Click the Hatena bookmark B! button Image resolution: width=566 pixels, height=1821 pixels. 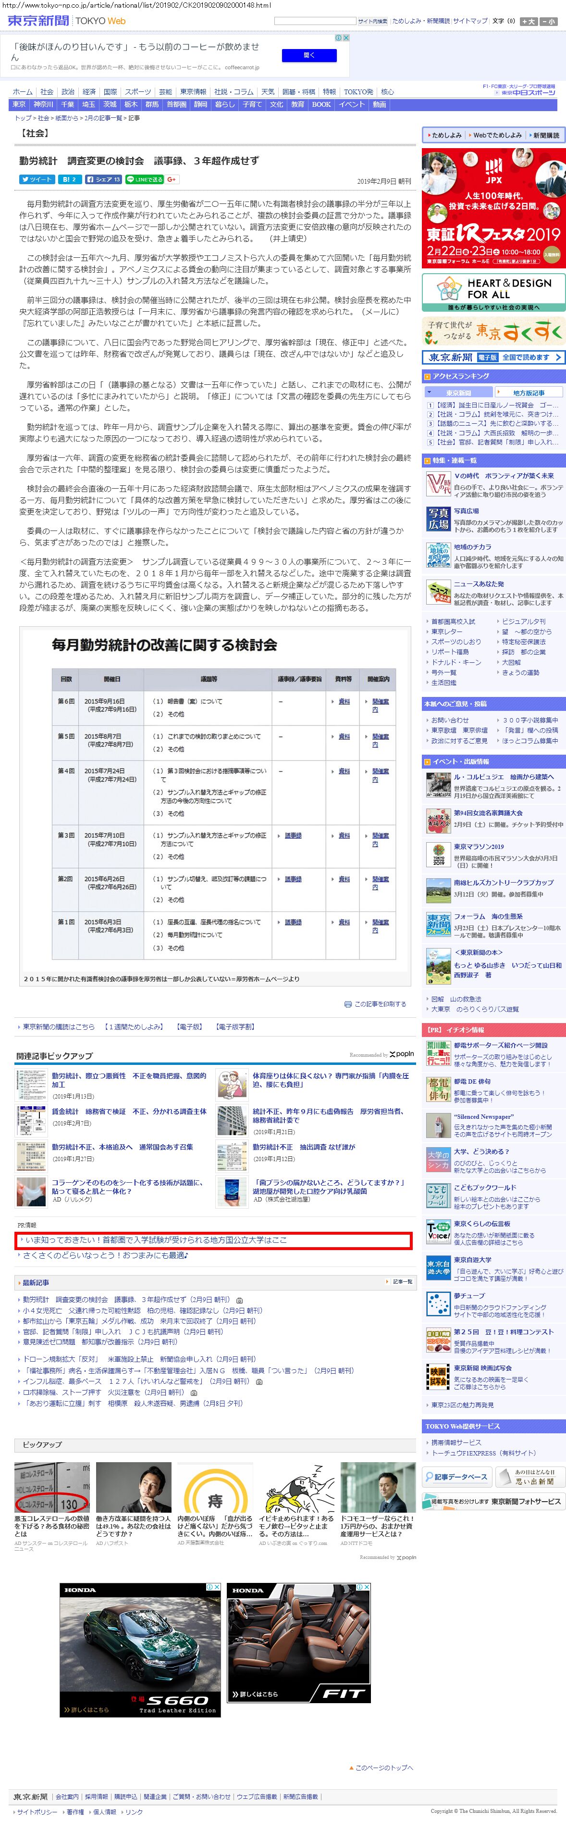(68, 179)
